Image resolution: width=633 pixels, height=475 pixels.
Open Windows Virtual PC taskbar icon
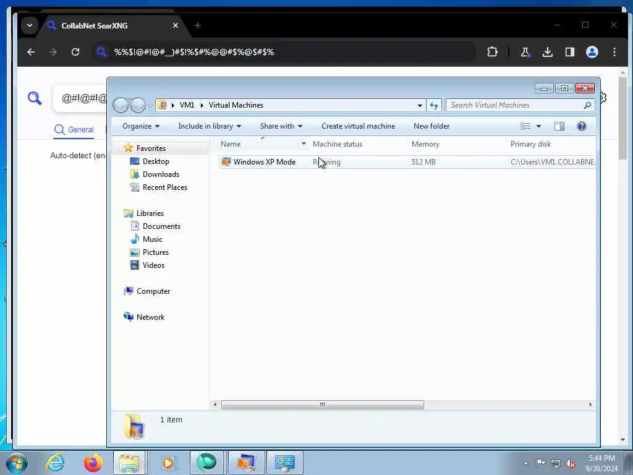click(x=246, y=463)
